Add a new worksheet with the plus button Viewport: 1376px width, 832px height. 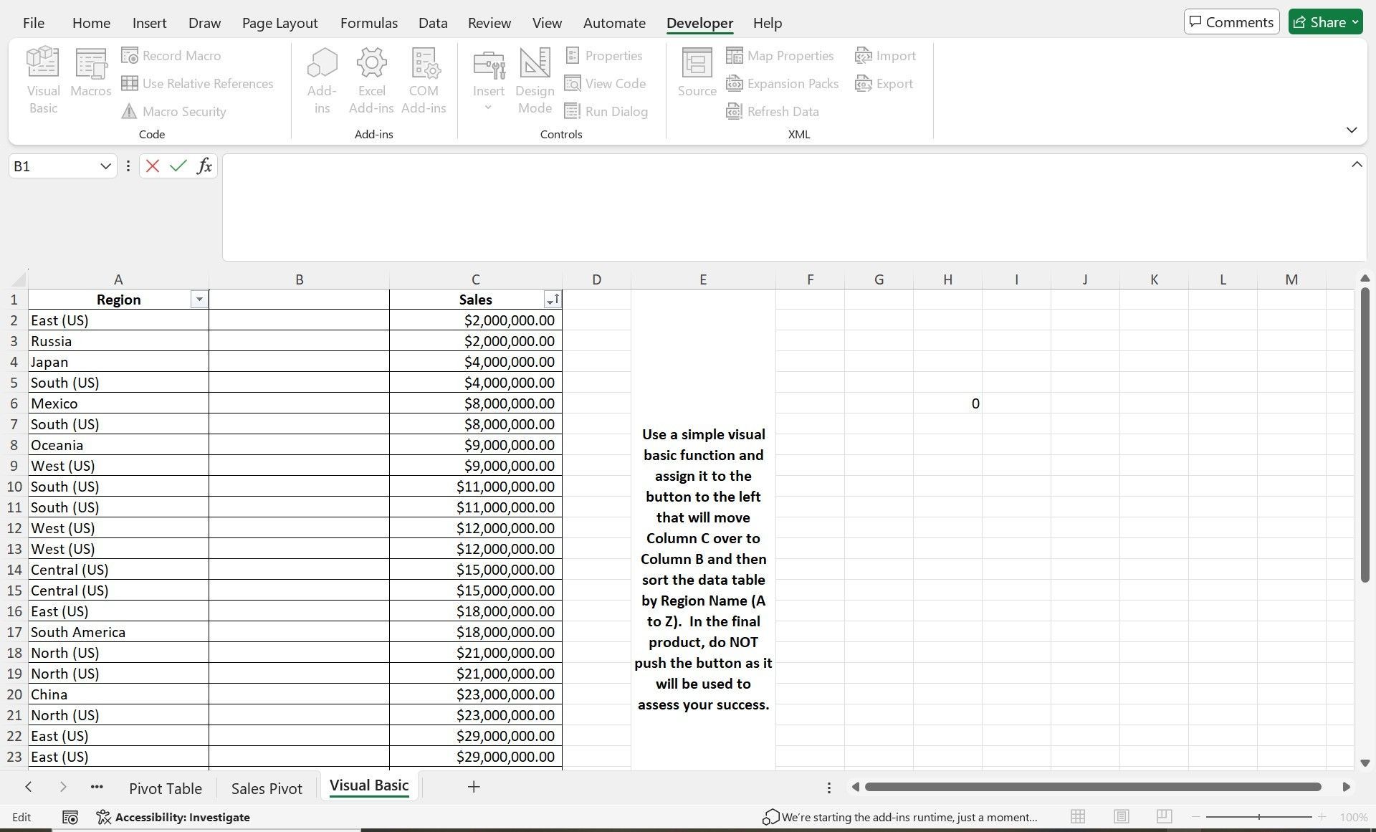pyautogui.click(x=473, y=786)
